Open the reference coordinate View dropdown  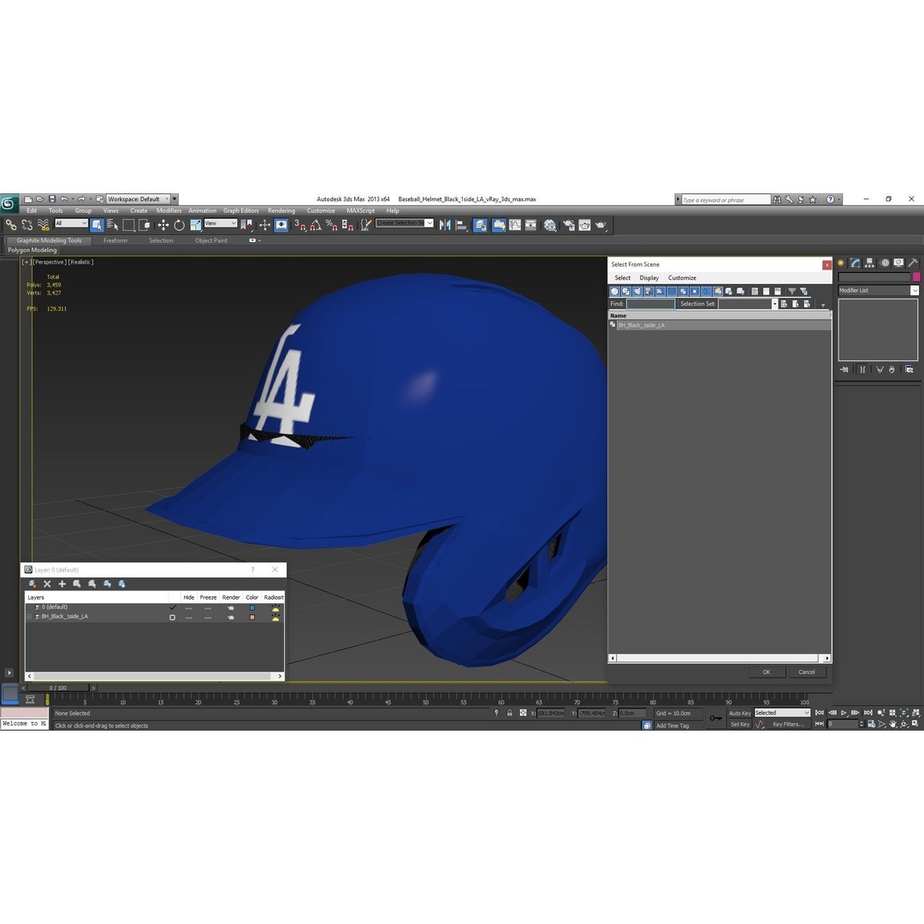pos(221,223)
